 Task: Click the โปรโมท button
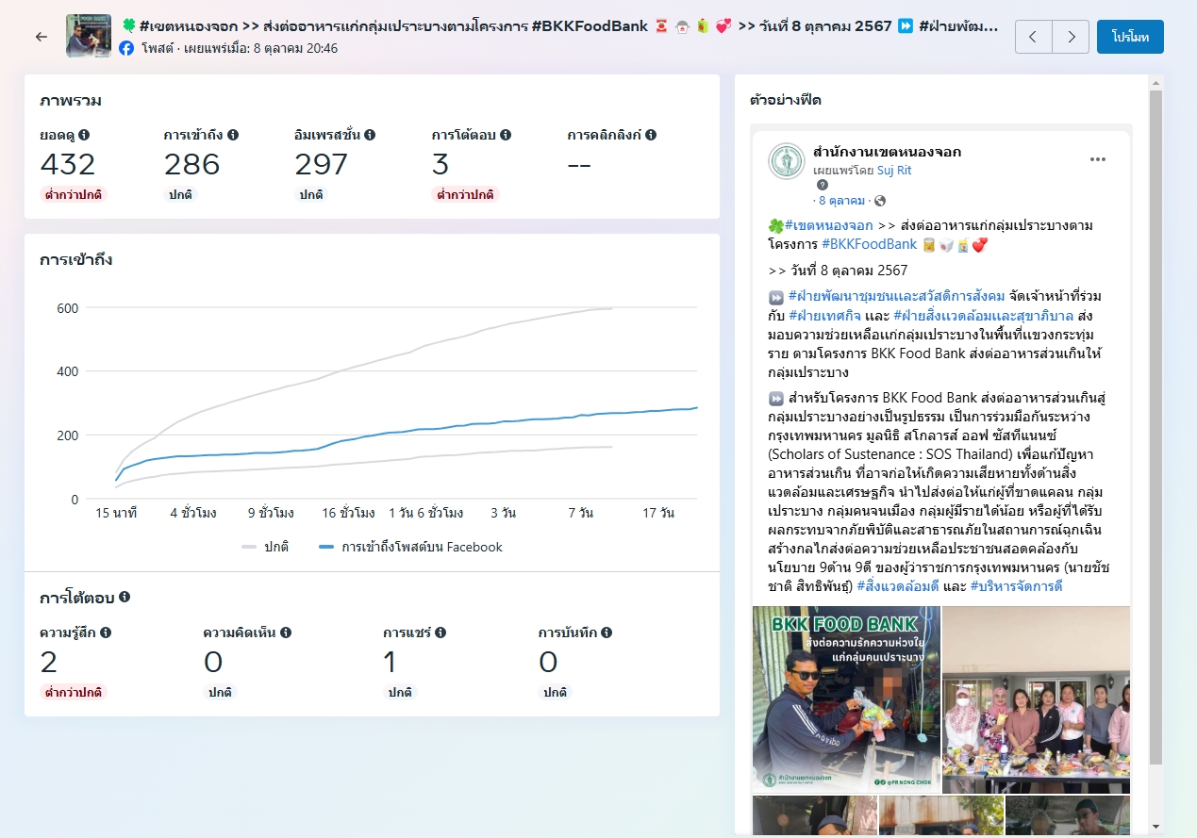pyautogui.click(x=1130, y=37)
